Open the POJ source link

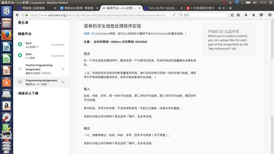[89, 34]
